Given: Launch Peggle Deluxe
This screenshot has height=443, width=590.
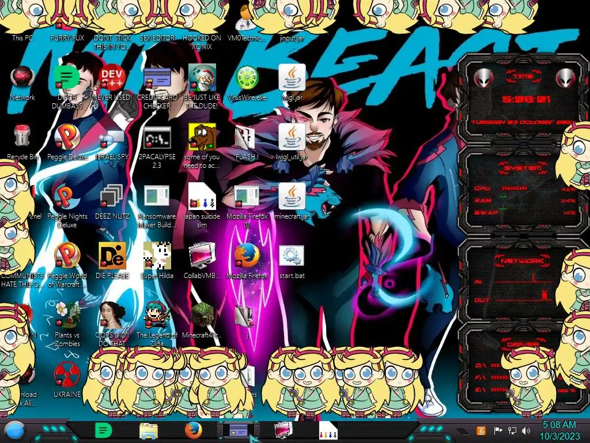Looking at the screenshot, I should coord(67,142).
